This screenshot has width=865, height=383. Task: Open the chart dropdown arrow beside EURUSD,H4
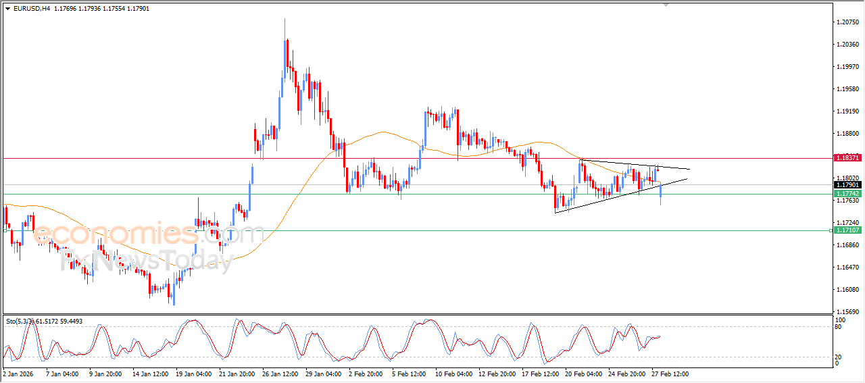[x=7, y=8]
